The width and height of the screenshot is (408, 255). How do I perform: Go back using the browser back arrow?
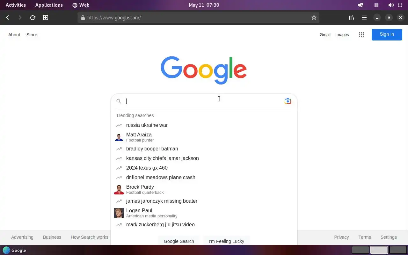(x=8, y=18)
